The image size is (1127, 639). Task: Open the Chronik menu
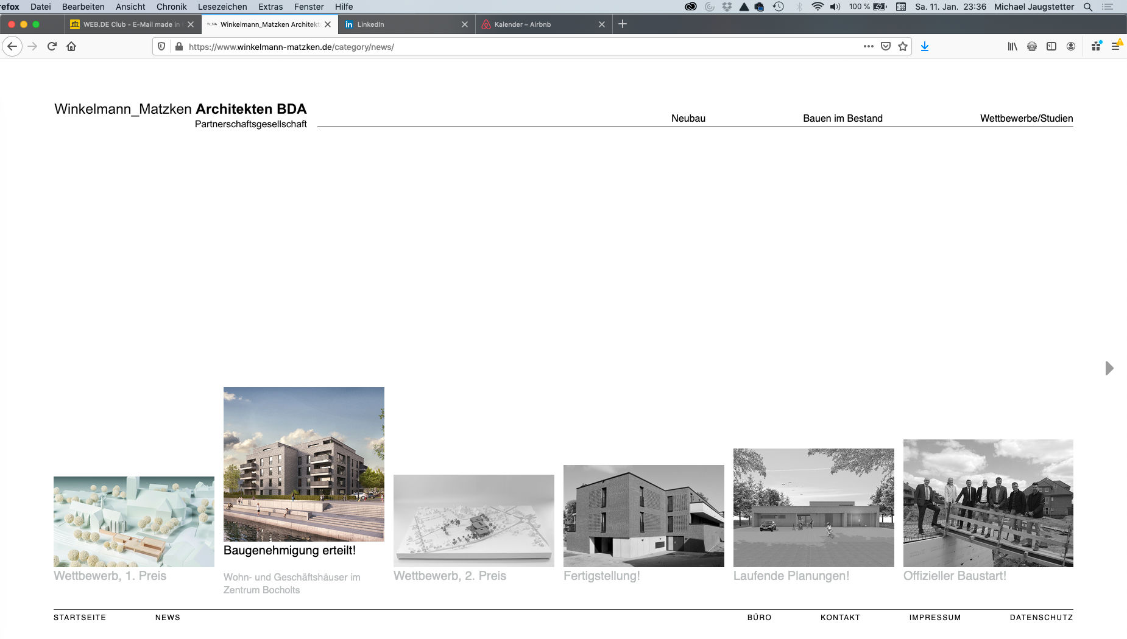click(x=172, y=7)
